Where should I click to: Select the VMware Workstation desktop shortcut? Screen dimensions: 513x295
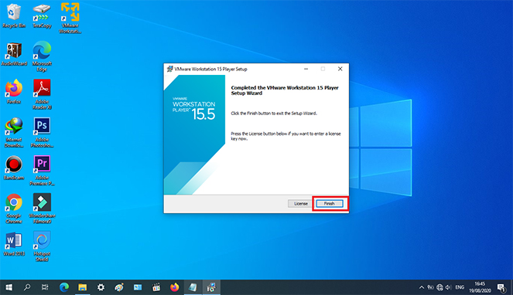click(x=70, y=18)
